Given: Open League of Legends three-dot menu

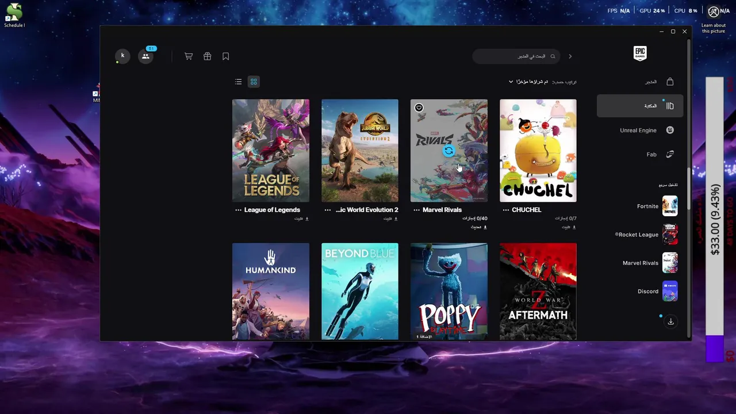Looking at the screenshot, I should (238, 210).
